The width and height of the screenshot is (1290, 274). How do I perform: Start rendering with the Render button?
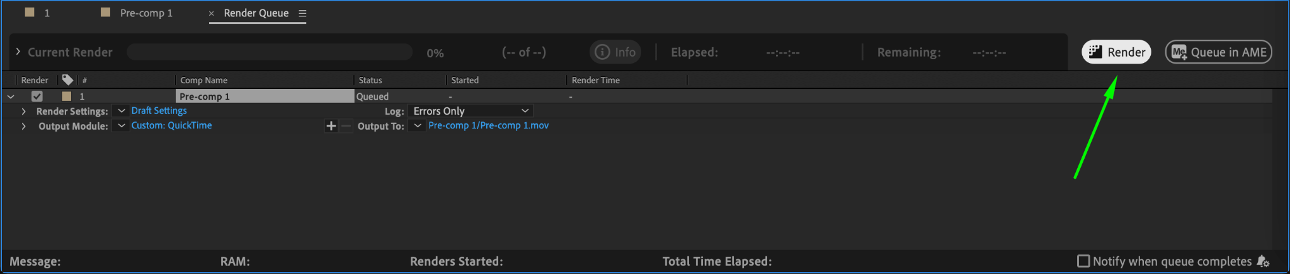coord(1116,52)
